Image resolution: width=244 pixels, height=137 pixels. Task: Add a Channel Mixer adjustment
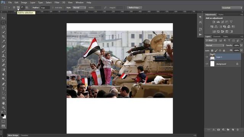(x=229, y=27)
